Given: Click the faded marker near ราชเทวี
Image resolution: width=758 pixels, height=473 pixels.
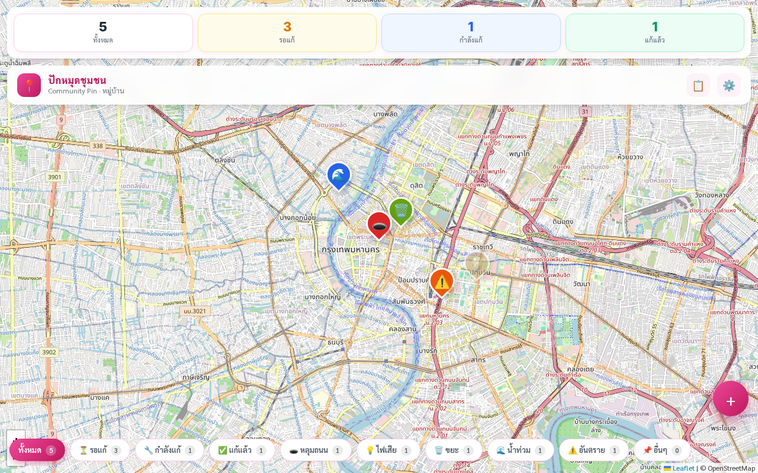Looking at the screenshot, I should point(477,263).
